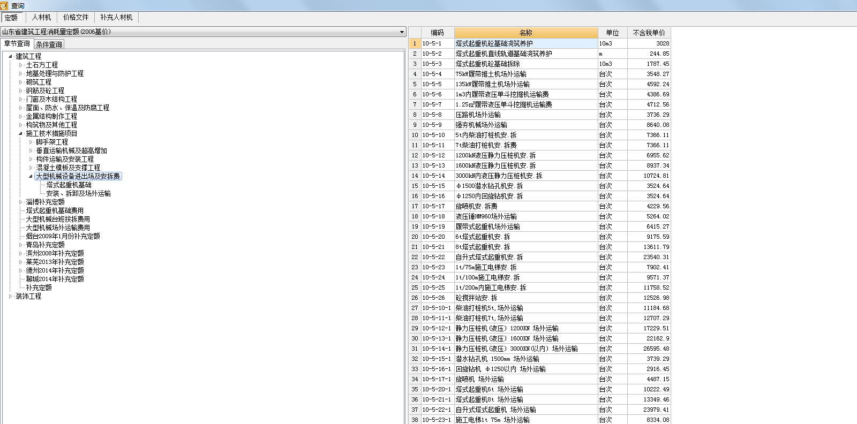
Task: Collapse the 大型机械设备进出场及安拆费 node
Action: (x=31, y=176)
